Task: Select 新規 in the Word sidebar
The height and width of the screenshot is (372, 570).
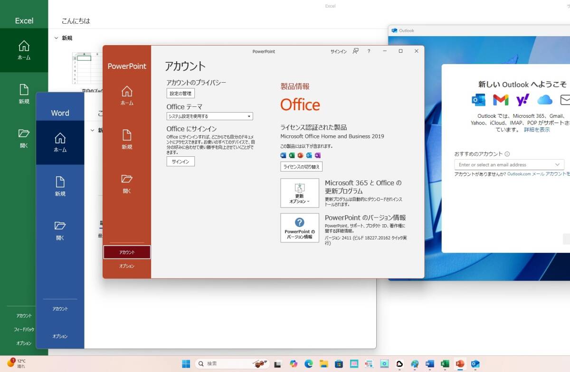Action: pyautogui.click(x=60, y=187)
